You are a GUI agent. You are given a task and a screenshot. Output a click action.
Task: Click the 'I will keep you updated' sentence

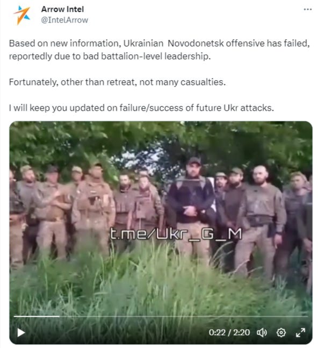click(141, 108)
